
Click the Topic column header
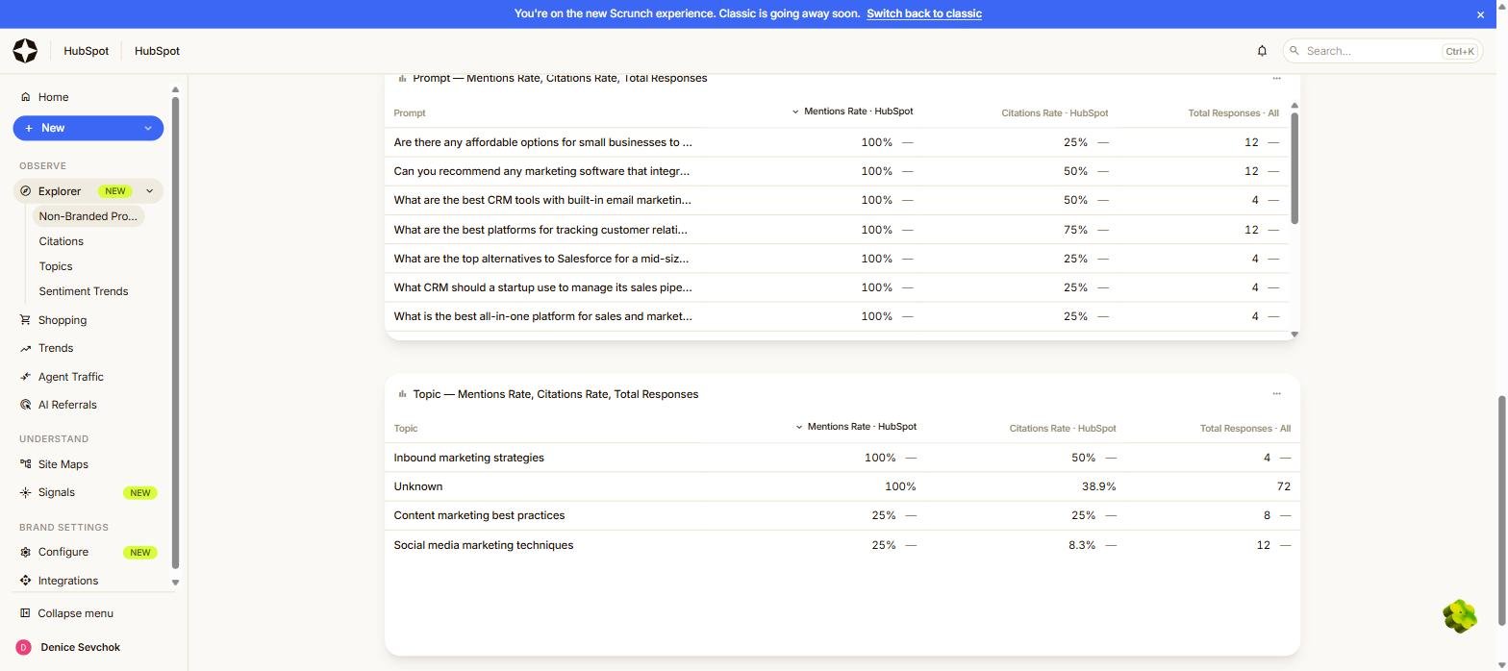[x=406, y=429]
